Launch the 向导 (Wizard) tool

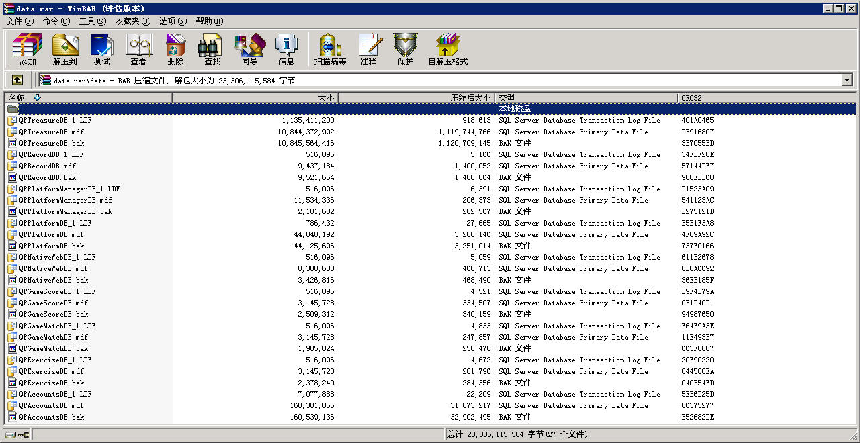click(x=249, y=50)
